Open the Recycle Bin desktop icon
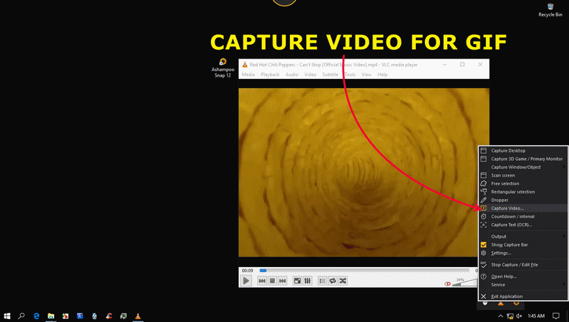569x322 pixels. tap(550, 10)
